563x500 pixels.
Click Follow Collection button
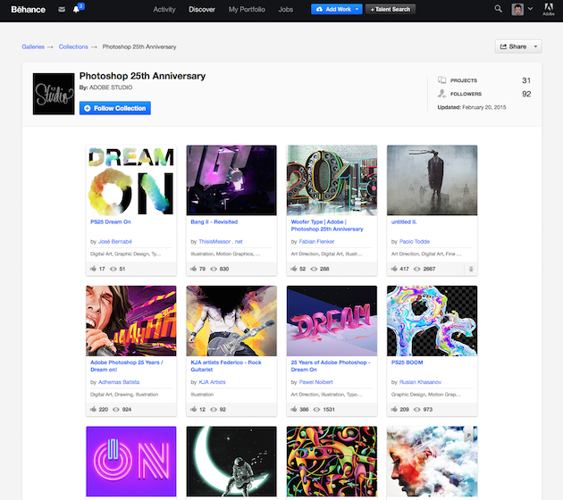point(115,108)
